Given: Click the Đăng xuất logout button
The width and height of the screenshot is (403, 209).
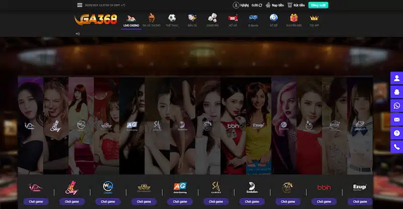Looking at the screenshot, I should coord(318,5).
